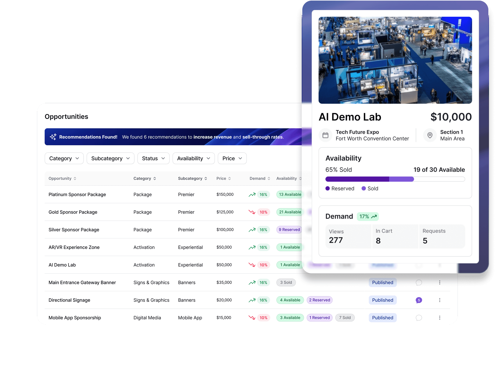Open the 5-comment badge for Directional Signage
The image size is (496, 388).
tap(419, 300)
